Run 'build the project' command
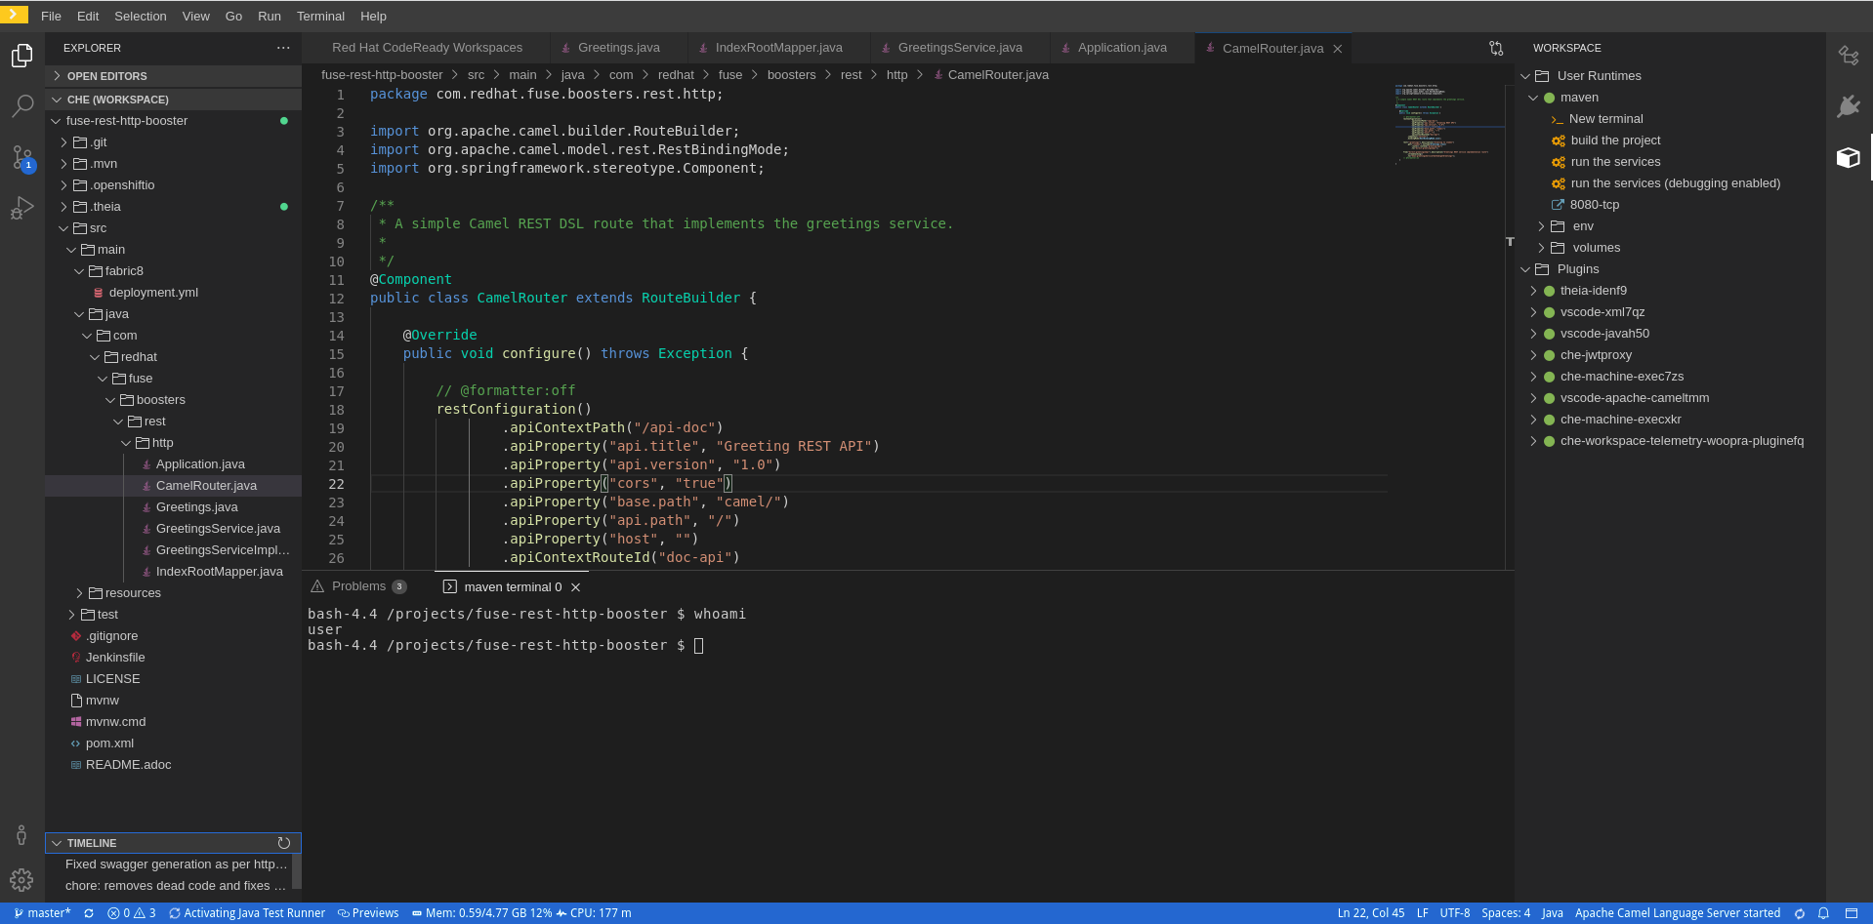Viewport: 1873px width, 924px height. 1615,141
